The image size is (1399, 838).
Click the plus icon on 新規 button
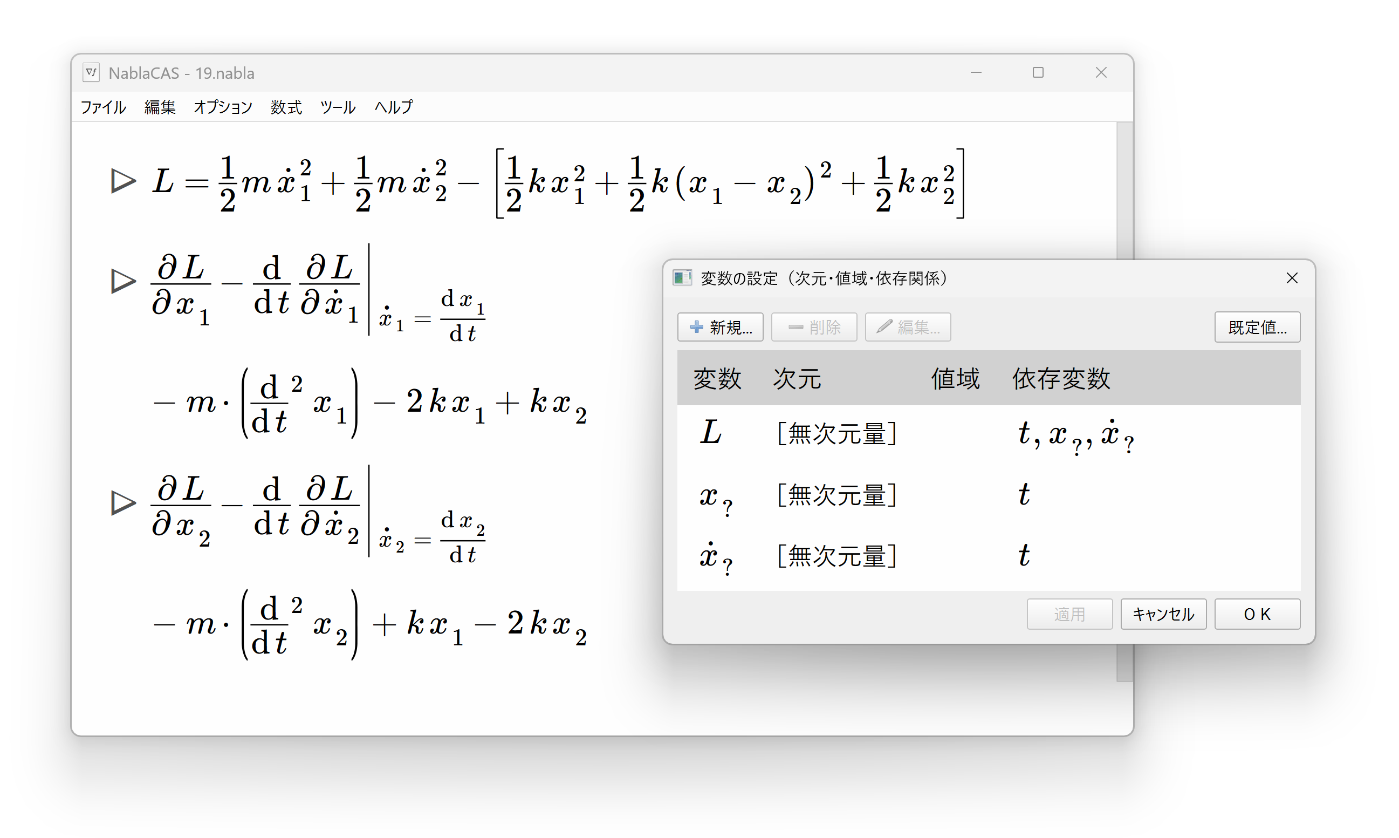coord(696,327)
